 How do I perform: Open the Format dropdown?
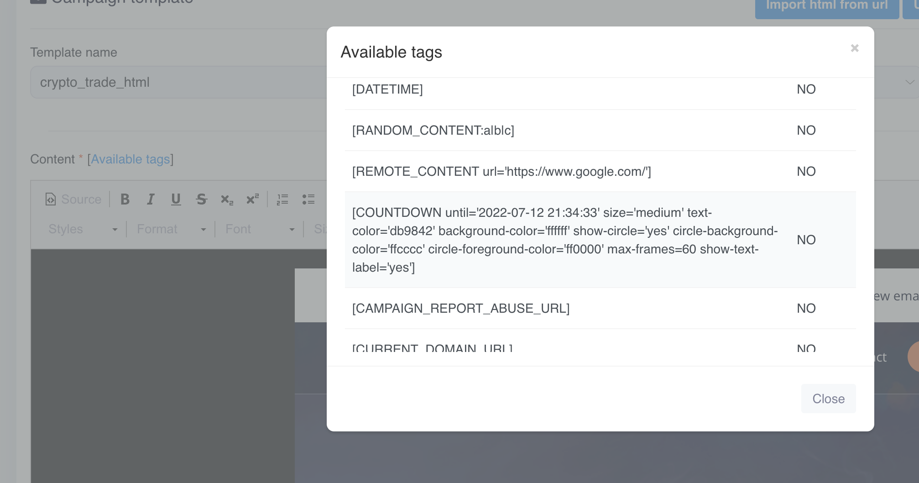click(171, 229)
